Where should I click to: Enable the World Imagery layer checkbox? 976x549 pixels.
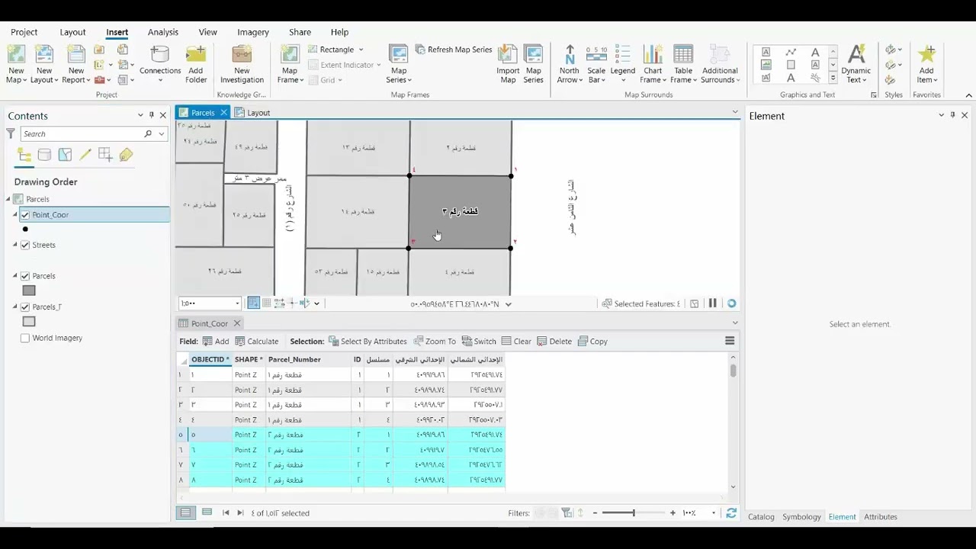(25, 338)
